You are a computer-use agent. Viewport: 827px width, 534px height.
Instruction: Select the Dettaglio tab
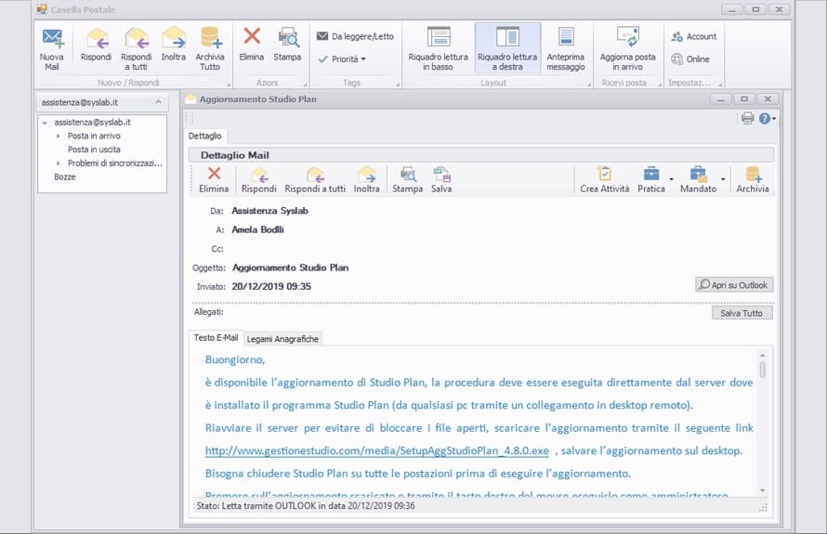pyautogui.click(x=204, y=137)
